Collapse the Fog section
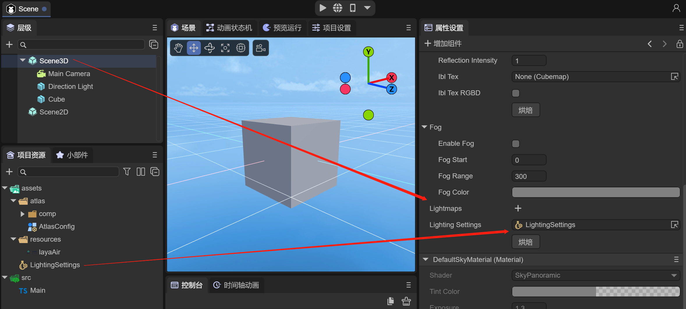The width and height of the screenshot is (686, 309). (425, 127)
